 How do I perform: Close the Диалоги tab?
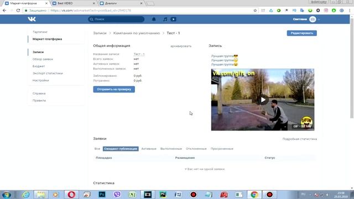pos(142,3)
